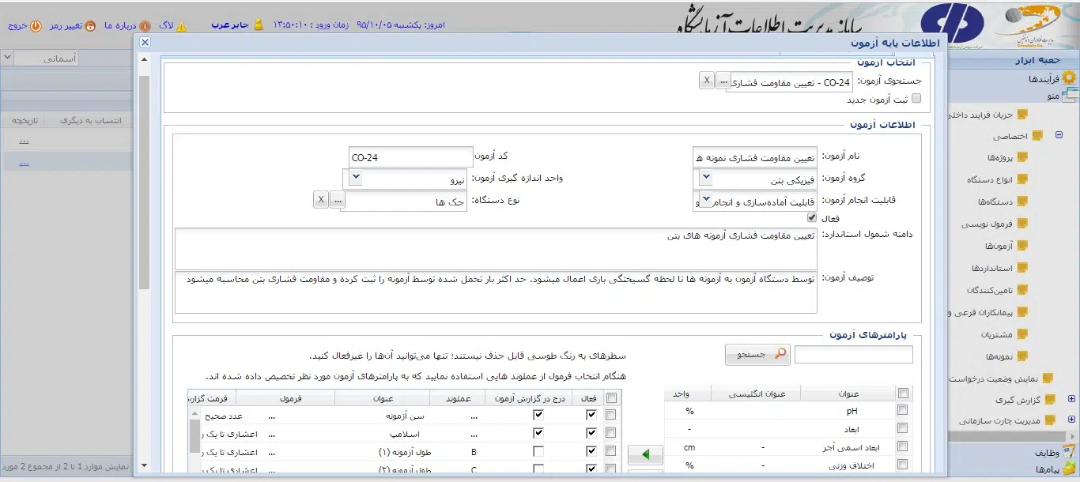1080x482 pixels.
Task: Click folder icon next to گزارش گیری
Action: pos(1051,400)
